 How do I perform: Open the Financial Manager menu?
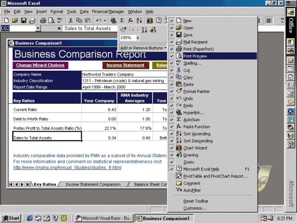108,12
